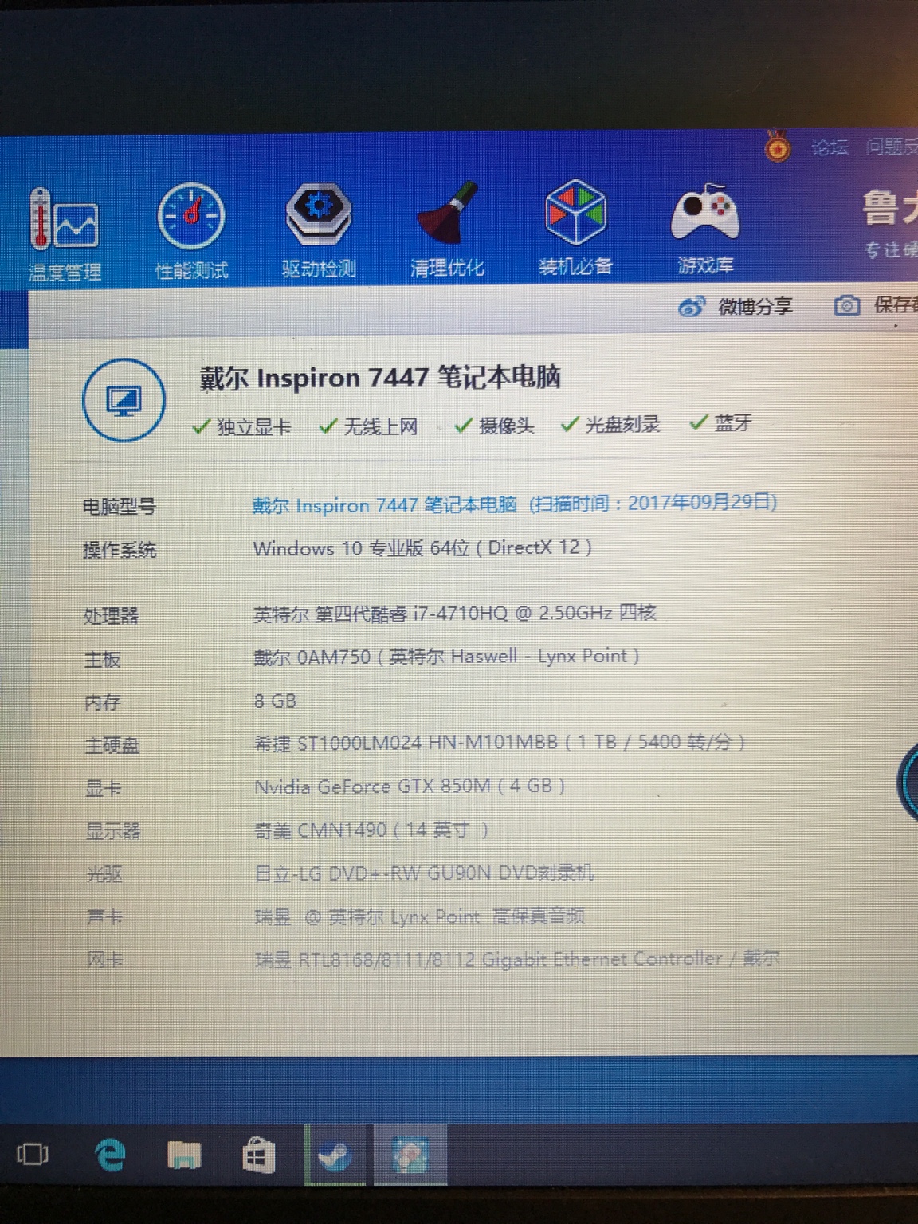This screenshot has height=1224, width=918.
Task: Select the 奇美 CMN1490 display value
Action: (x=372, y=830)
